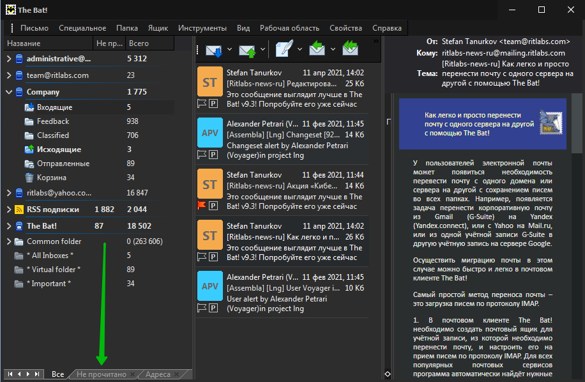Click the Входящие inbox folder icon

[29, 107]
